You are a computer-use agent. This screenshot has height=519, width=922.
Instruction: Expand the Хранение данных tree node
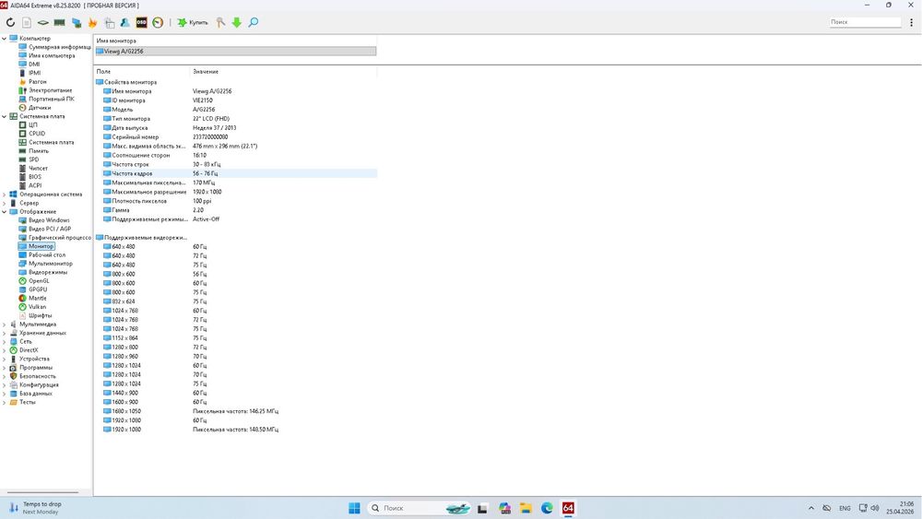[x=4, y=333]
